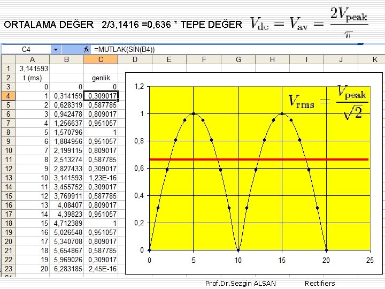The width and height of the screenshot is (385, 289).
Task: Select column K header
Action: coord(372,59)
